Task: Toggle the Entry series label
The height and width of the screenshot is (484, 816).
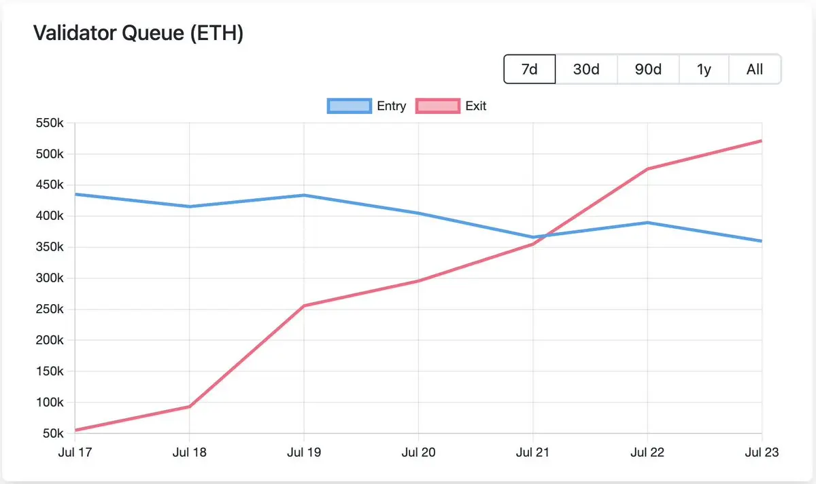Action: pos(392,106)
